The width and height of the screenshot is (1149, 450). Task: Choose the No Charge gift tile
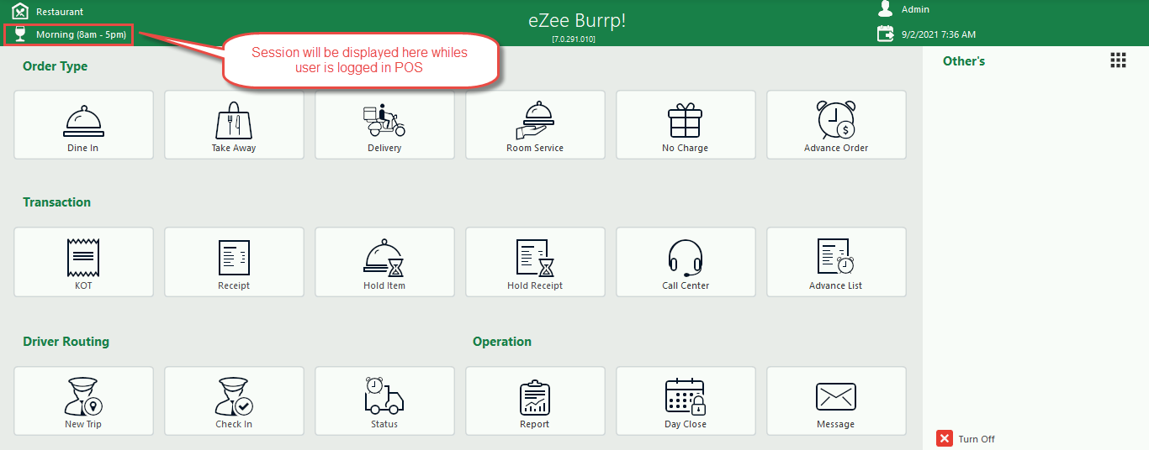[x=686, y=124]
